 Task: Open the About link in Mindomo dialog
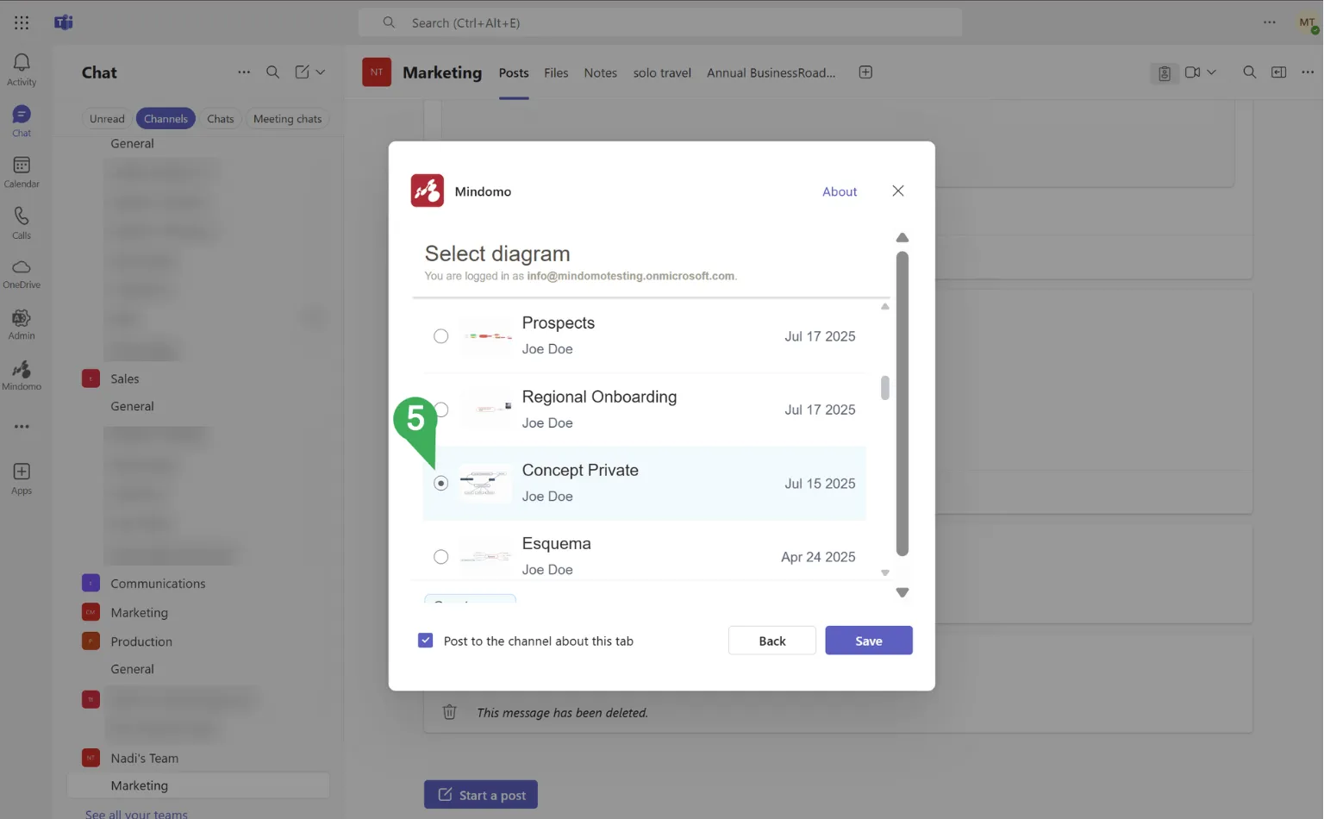pos(839,191)
